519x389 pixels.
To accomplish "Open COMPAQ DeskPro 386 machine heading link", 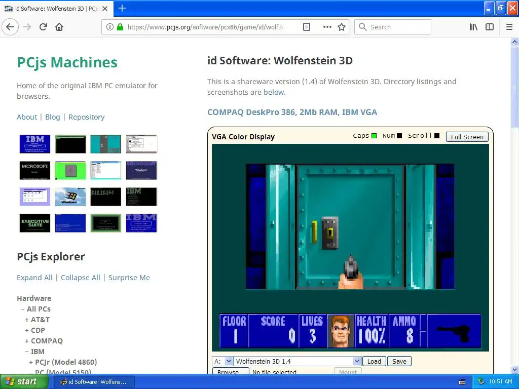I will [292, 112].
